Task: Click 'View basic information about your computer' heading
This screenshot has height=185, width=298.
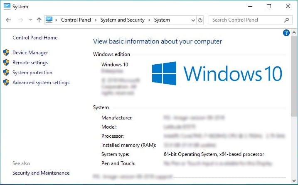Action: pyautogui.click(x=158, y=41)
